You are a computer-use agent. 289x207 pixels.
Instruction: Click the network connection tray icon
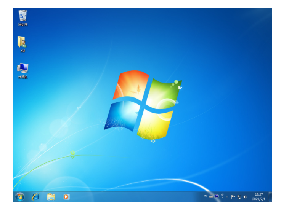239,197
